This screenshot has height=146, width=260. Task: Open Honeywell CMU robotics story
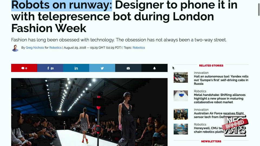pyautogui.click(x=209, y=130)
